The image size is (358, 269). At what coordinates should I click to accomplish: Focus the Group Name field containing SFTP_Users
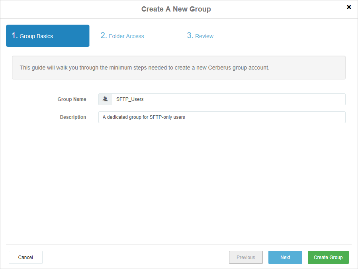coord(229,99)
